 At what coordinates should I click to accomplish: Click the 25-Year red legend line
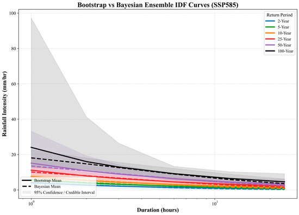pos(270,39)
